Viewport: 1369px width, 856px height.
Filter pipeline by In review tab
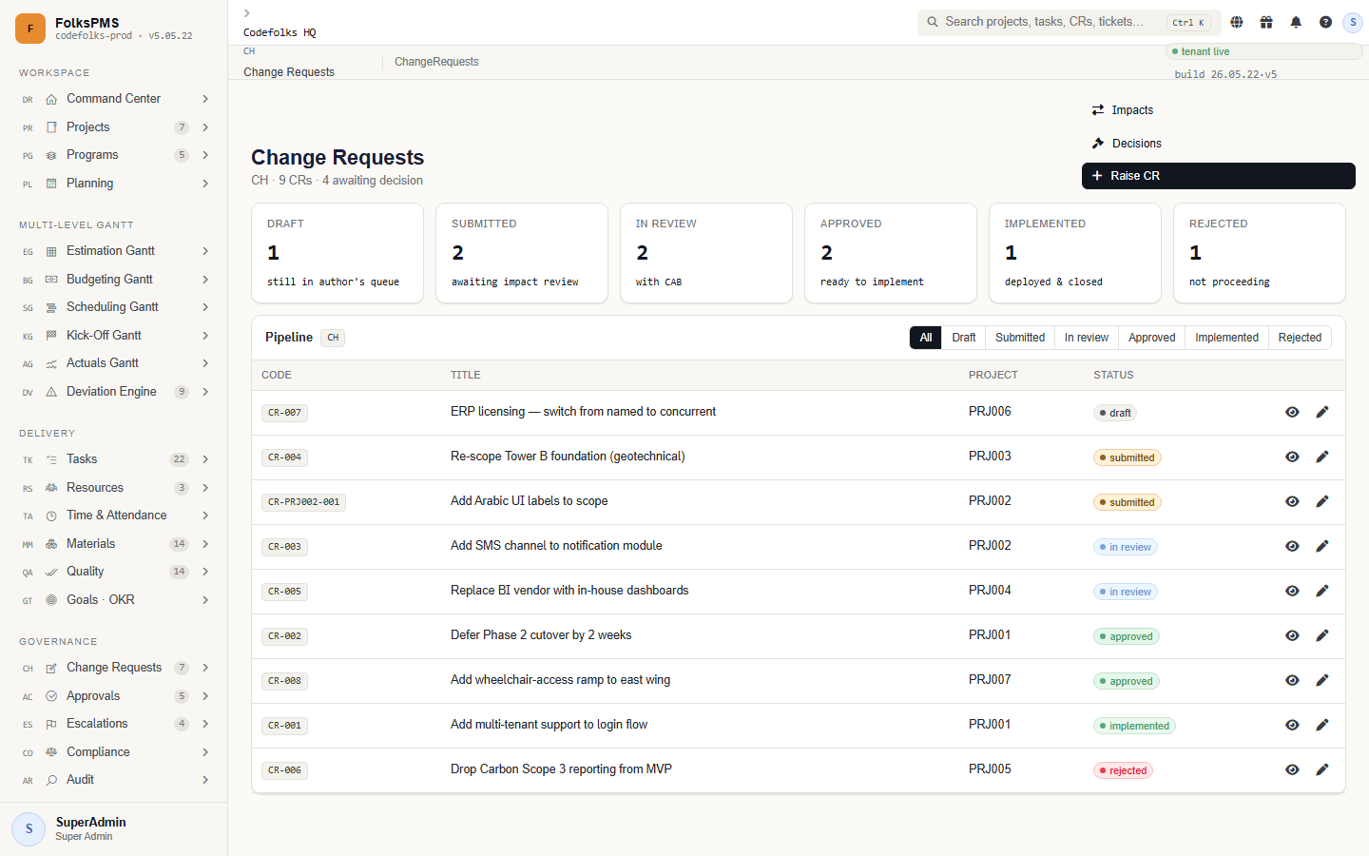point(1087,338)
